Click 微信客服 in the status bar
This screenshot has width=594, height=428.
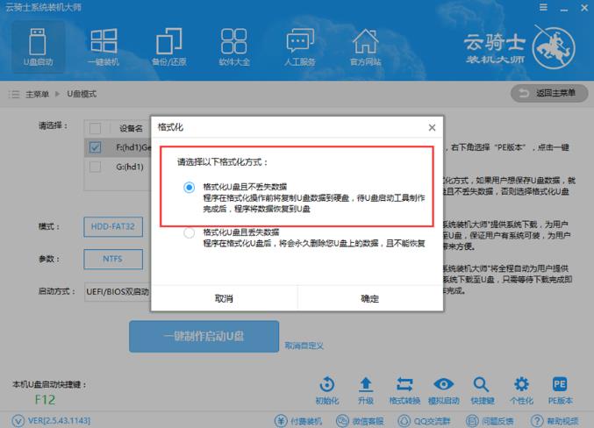click(360, 421)
